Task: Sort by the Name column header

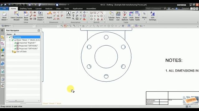Action: pos(23,34)
